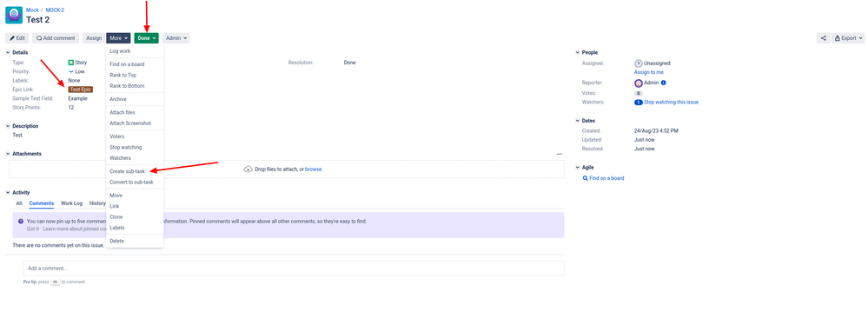The height and width of the screenshot is (319, 868).
Task: Collapse the Description section
Action: coord(8,126)
